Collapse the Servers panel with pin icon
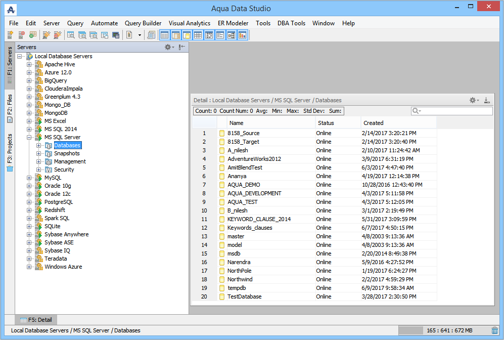Image resolution: width=504 pixels, height=340 pixels. (x=181, y=47)
